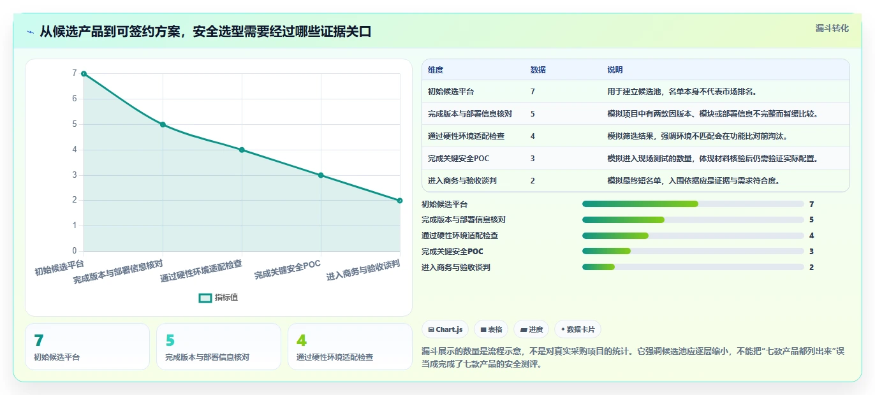
Task: Select the Chart.js chip
Action: coord(445,329)
